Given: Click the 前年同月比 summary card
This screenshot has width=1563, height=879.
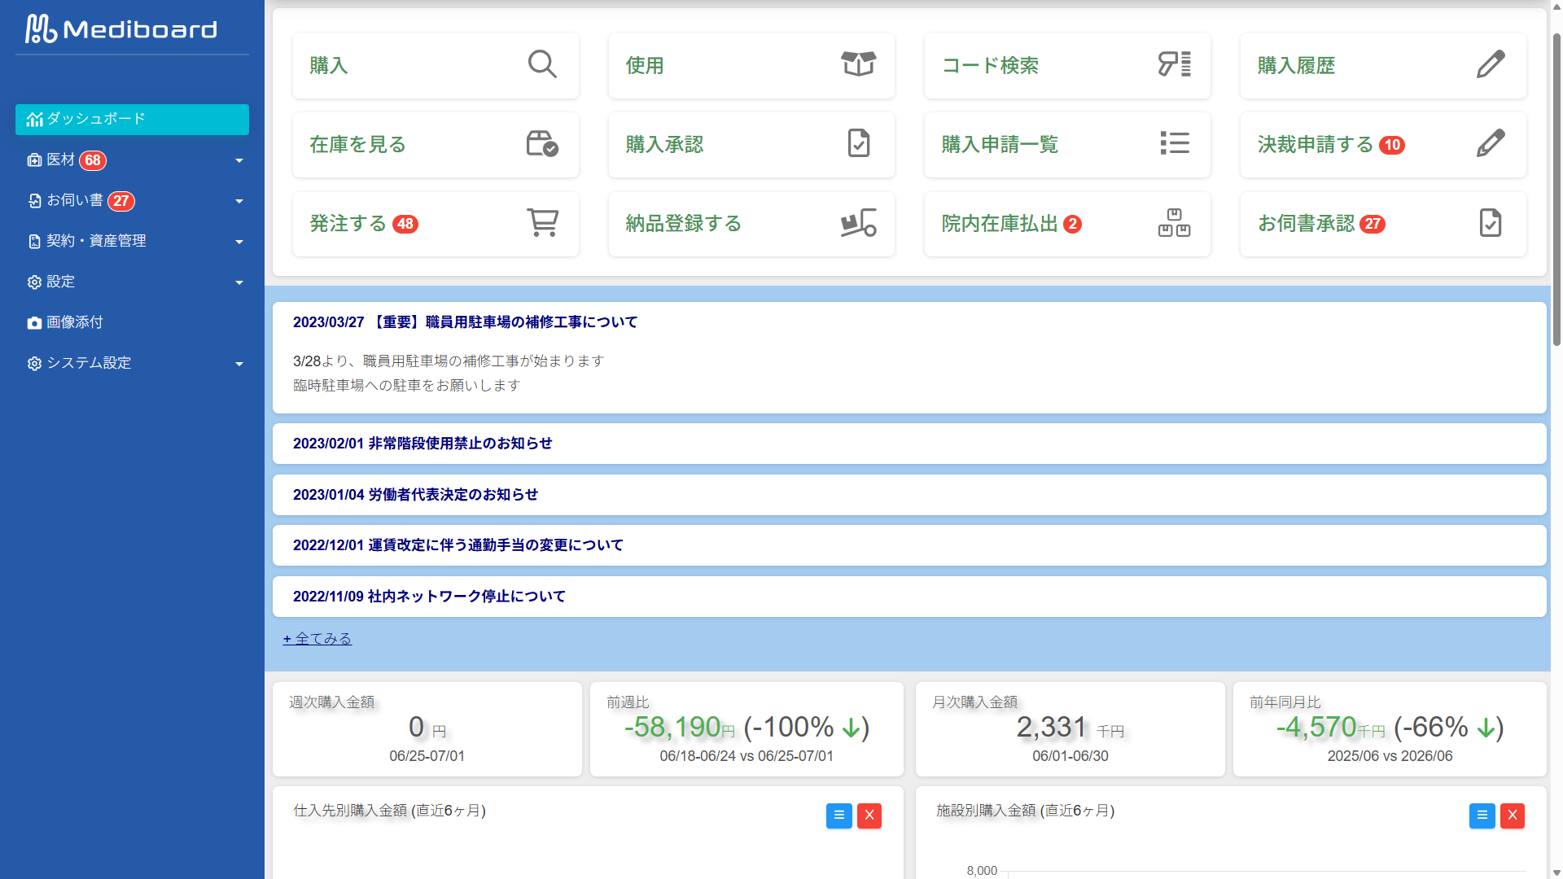Looking at the screenshot, I should [x=1390, y=729].
